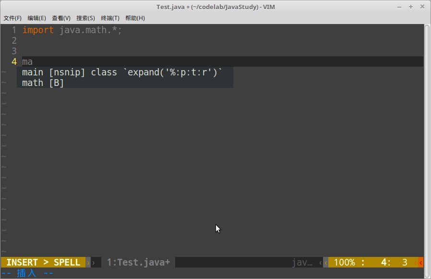This screenshot has height=279, width=431.
Task: Click the INSERT > SPELL mode indicator
Action: (43, 263)
